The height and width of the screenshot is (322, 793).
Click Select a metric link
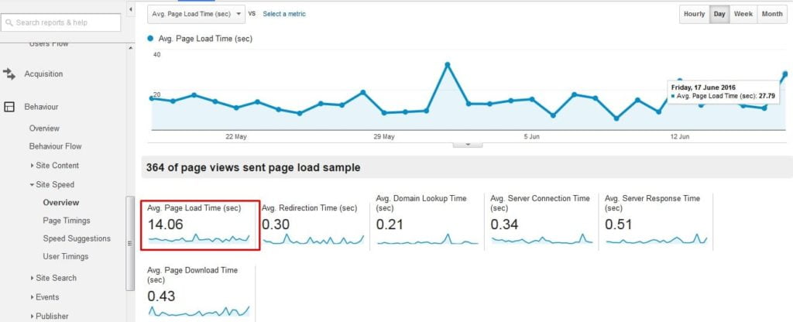284,14
